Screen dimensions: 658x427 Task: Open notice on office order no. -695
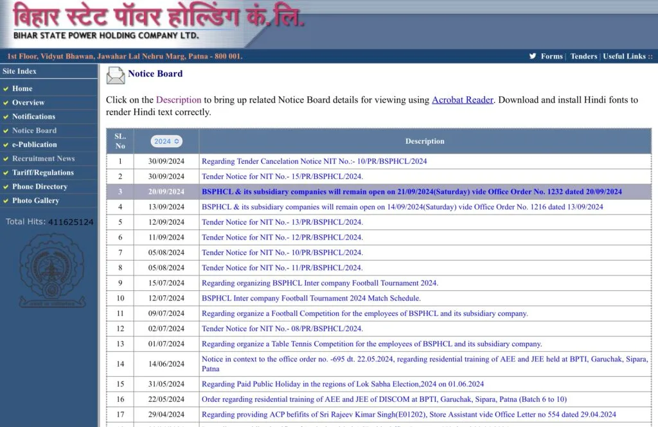point(425,363)
